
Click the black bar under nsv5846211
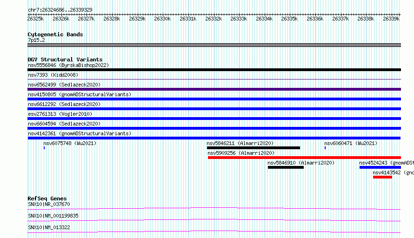[254, 148]
